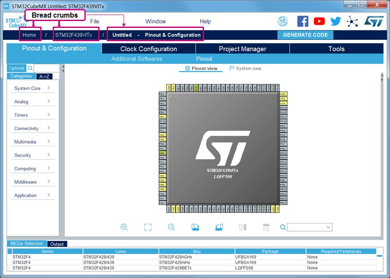
Task: Zoom out of the chip pinout
Action: [171, 227]
